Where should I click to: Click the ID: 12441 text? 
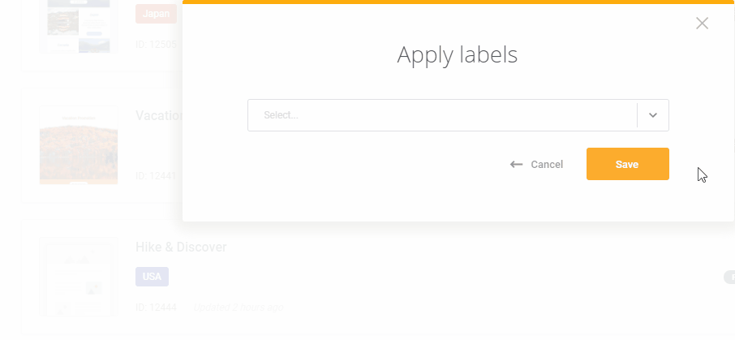point(156,176)
